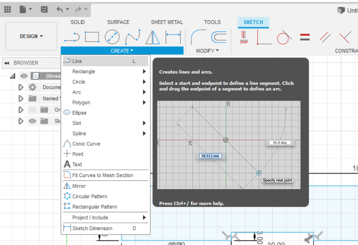Viewport: 358px width, 245px height.
Task: Hide the Sketches folder eye icon
Action: (x=32, y=121)
